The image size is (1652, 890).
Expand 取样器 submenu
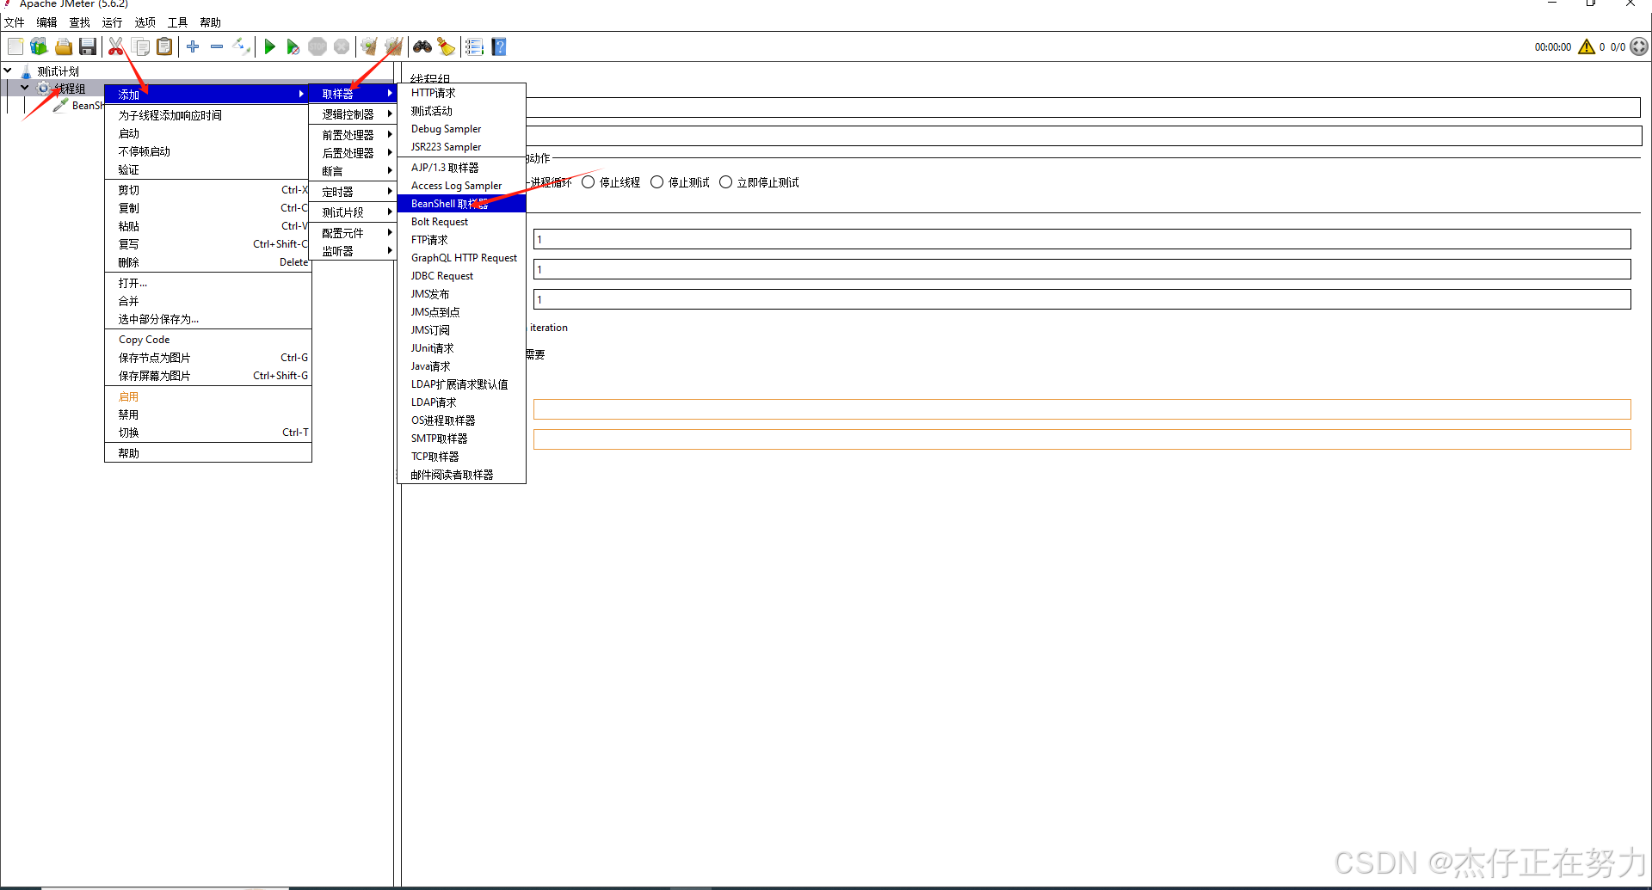[x=354, y=93]
